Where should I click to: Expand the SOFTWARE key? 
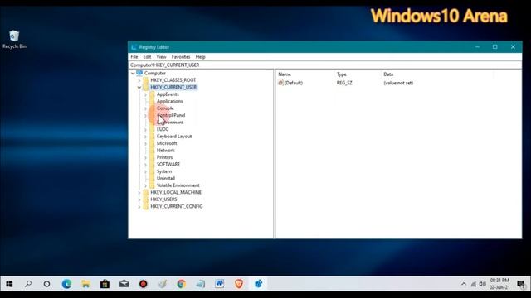click(146, 165)
